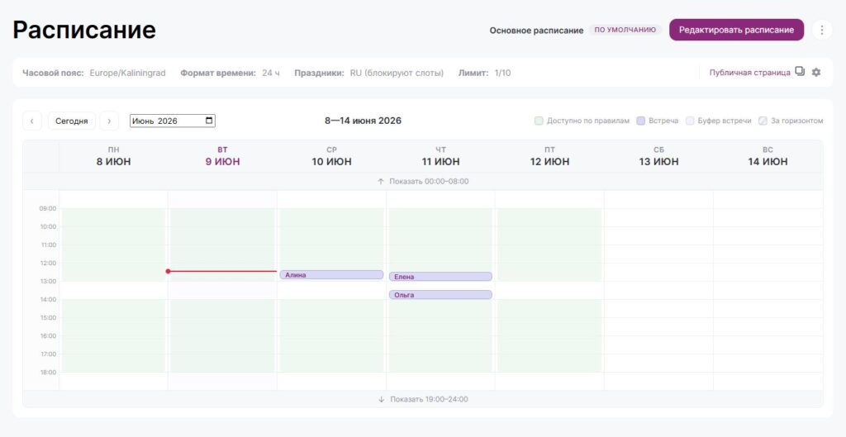Toggle the Буфер встречи legend box
This screenshot has width=846, height=437.
(690, 121)
